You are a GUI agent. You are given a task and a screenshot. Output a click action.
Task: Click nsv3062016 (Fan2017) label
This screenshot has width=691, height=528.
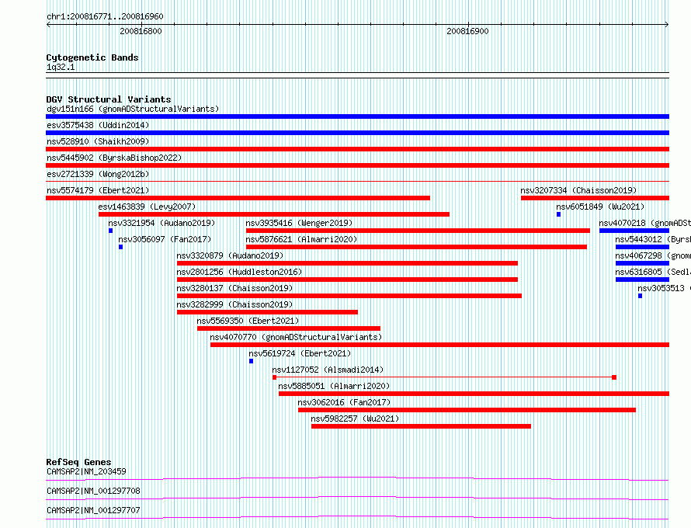click(x=344, y=402)
